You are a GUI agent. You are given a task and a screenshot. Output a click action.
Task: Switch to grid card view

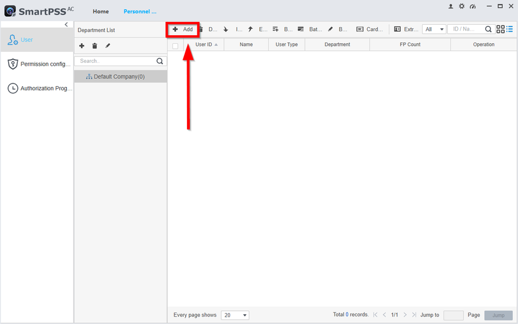coord(500,29)
